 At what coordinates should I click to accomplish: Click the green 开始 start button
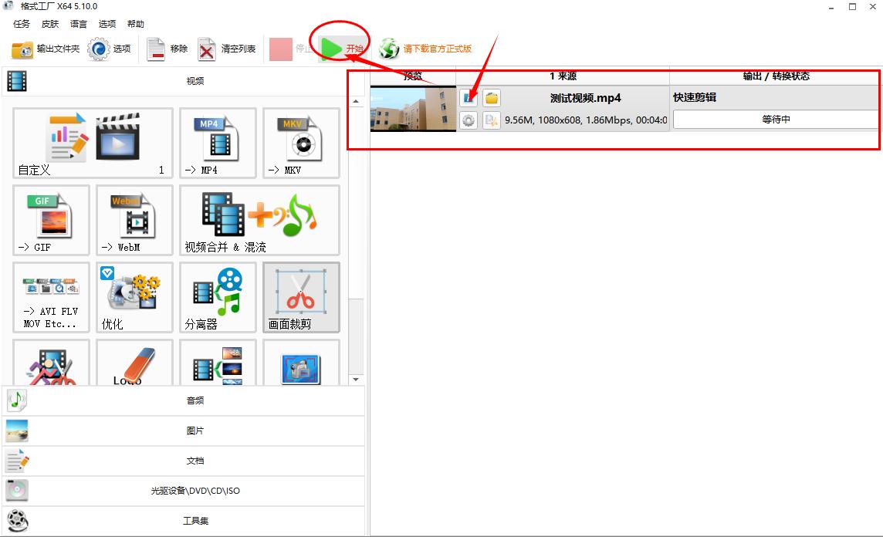(343, 49)
